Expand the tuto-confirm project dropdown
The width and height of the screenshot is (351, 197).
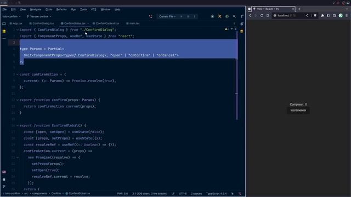point(12,16)
